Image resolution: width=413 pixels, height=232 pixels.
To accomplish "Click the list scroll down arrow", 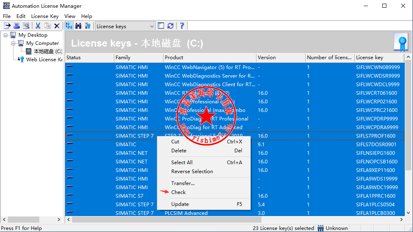I will tap(408, 213).
